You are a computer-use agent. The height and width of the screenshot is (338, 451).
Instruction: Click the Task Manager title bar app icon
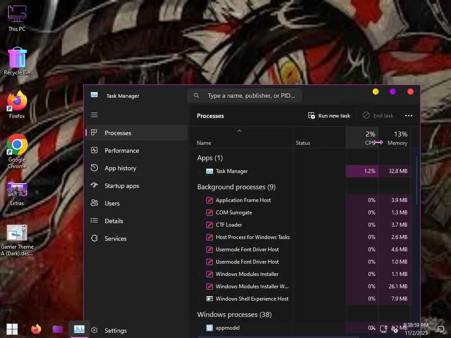tap(94, 95)
